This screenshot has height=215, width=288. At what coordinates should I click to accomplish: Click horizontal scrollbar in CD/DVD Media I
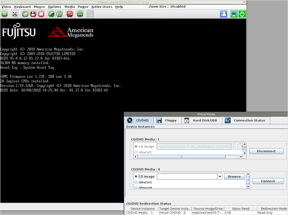[x=187, y=156]
